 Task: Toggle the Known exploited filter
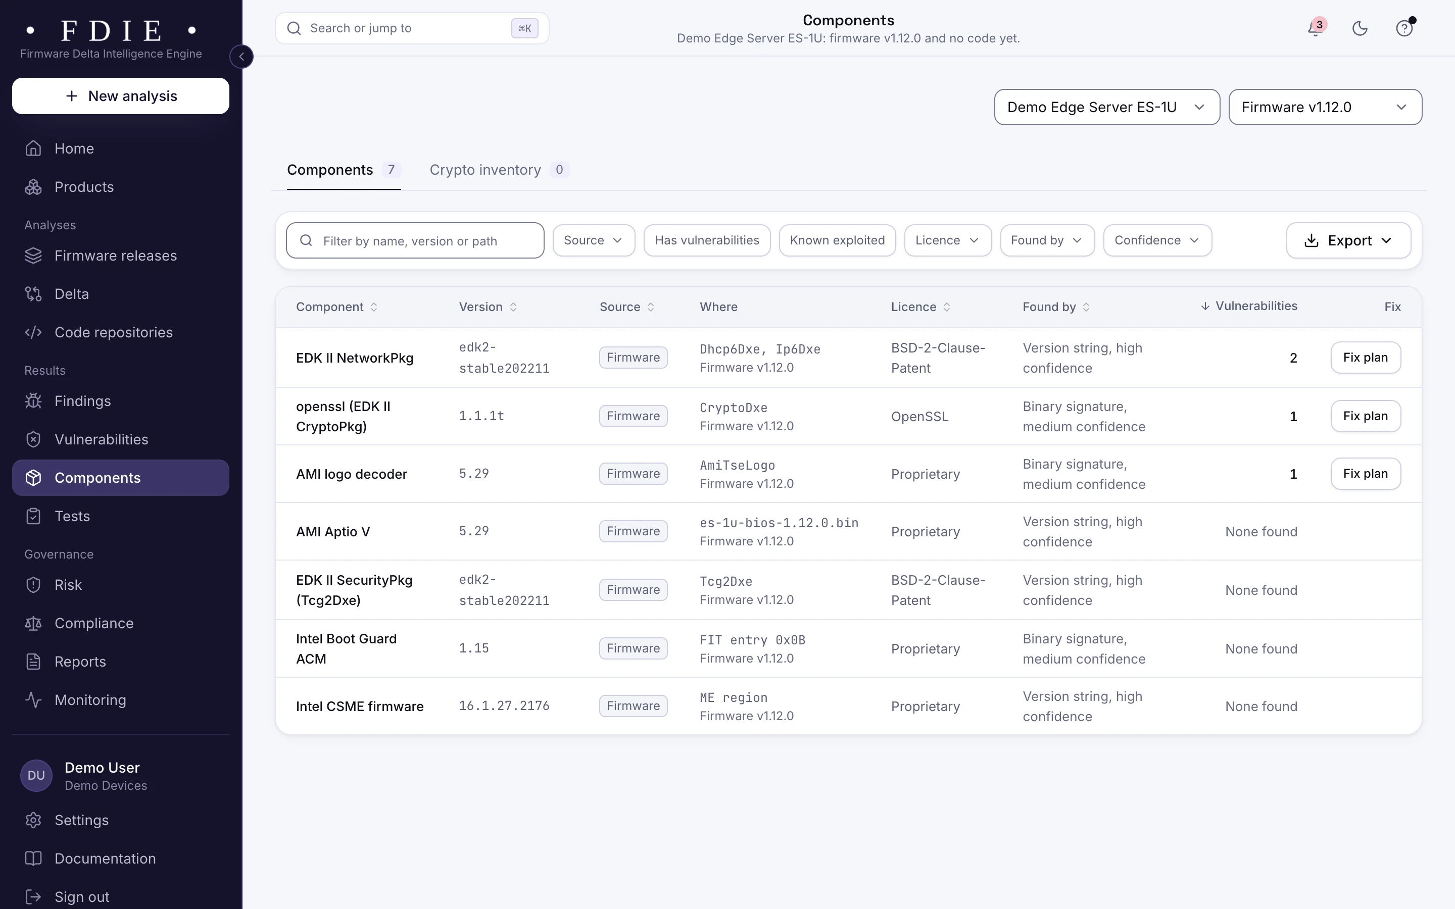click(x=837, y=240)
